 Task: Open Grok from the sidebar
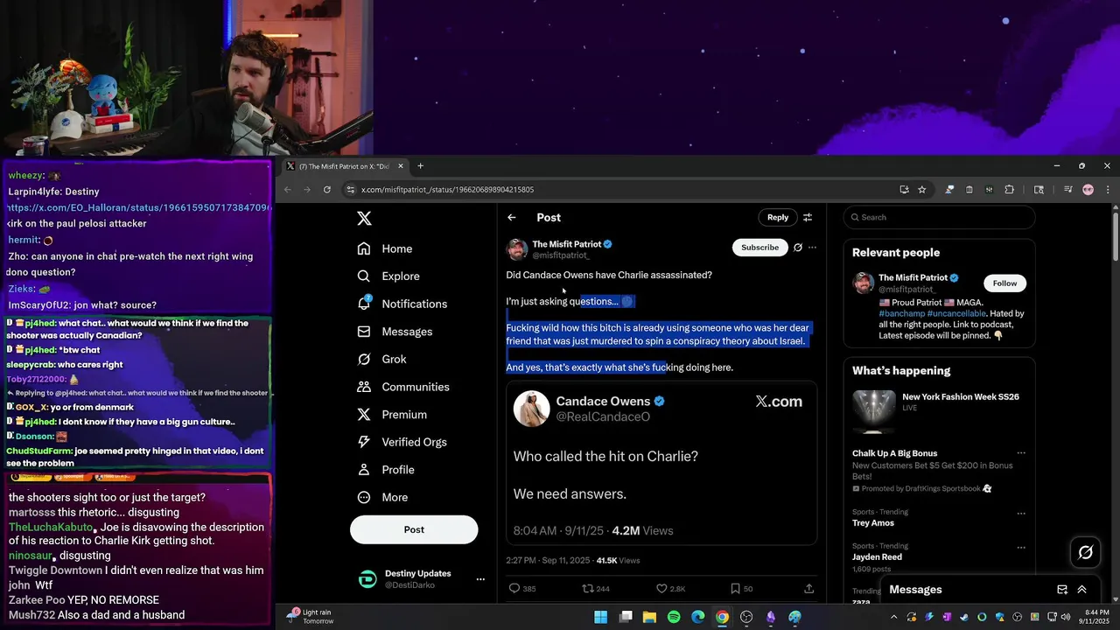coord(381,359)
